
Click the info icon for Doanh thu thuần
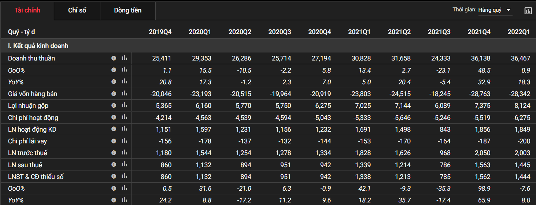click(114, 58)
